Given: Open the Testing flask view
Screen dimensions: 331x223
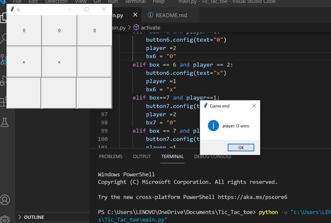Looking at the screenshot, I should pyautogui.click(x=5, y=122).
